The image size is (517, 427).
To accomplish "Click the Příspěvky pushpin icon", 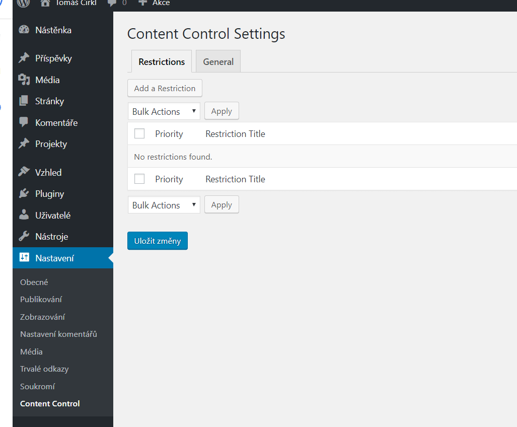I will (24, 58).
